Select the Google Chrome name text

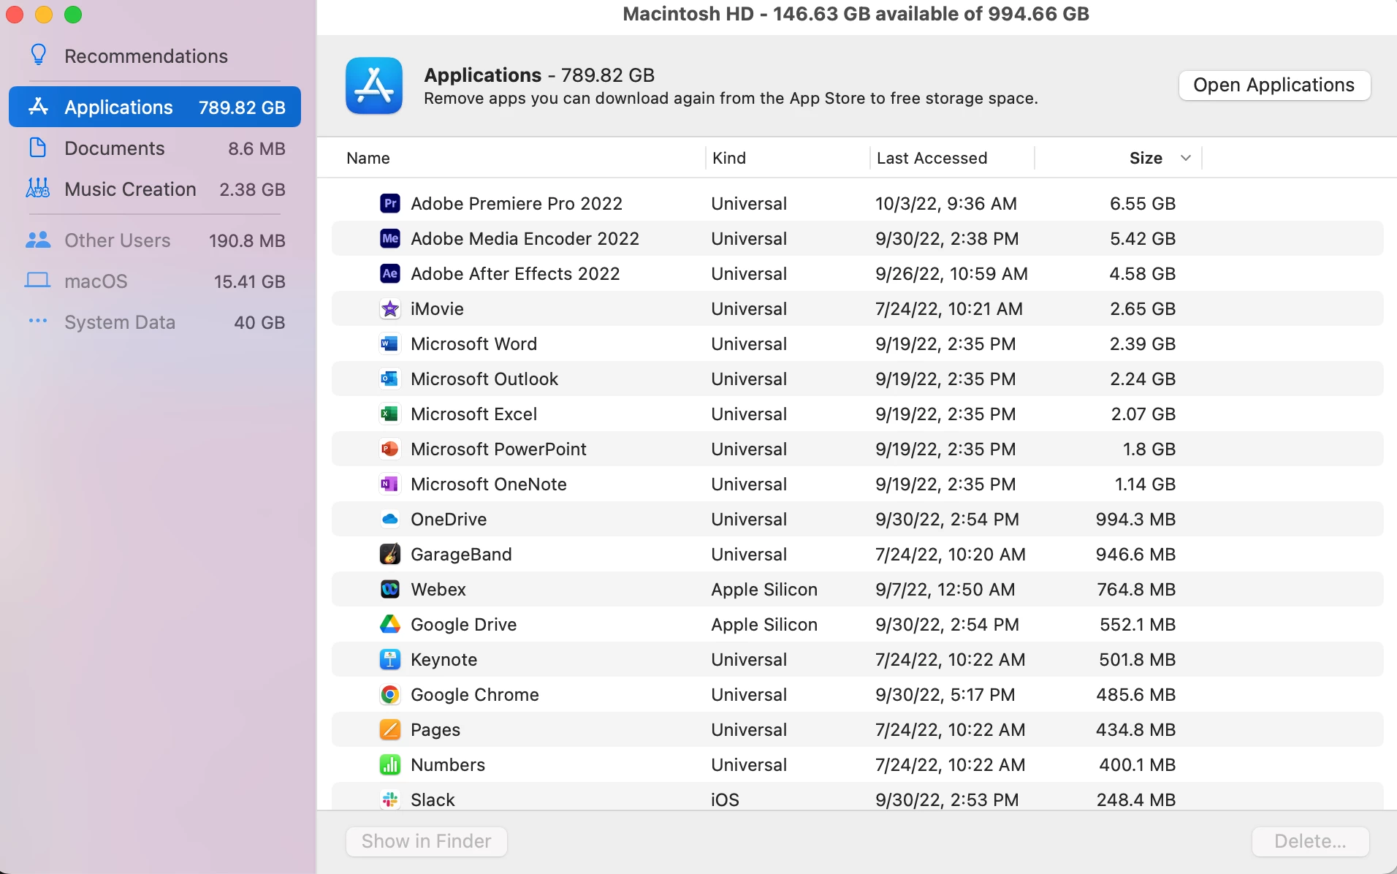tap(475, 694)
